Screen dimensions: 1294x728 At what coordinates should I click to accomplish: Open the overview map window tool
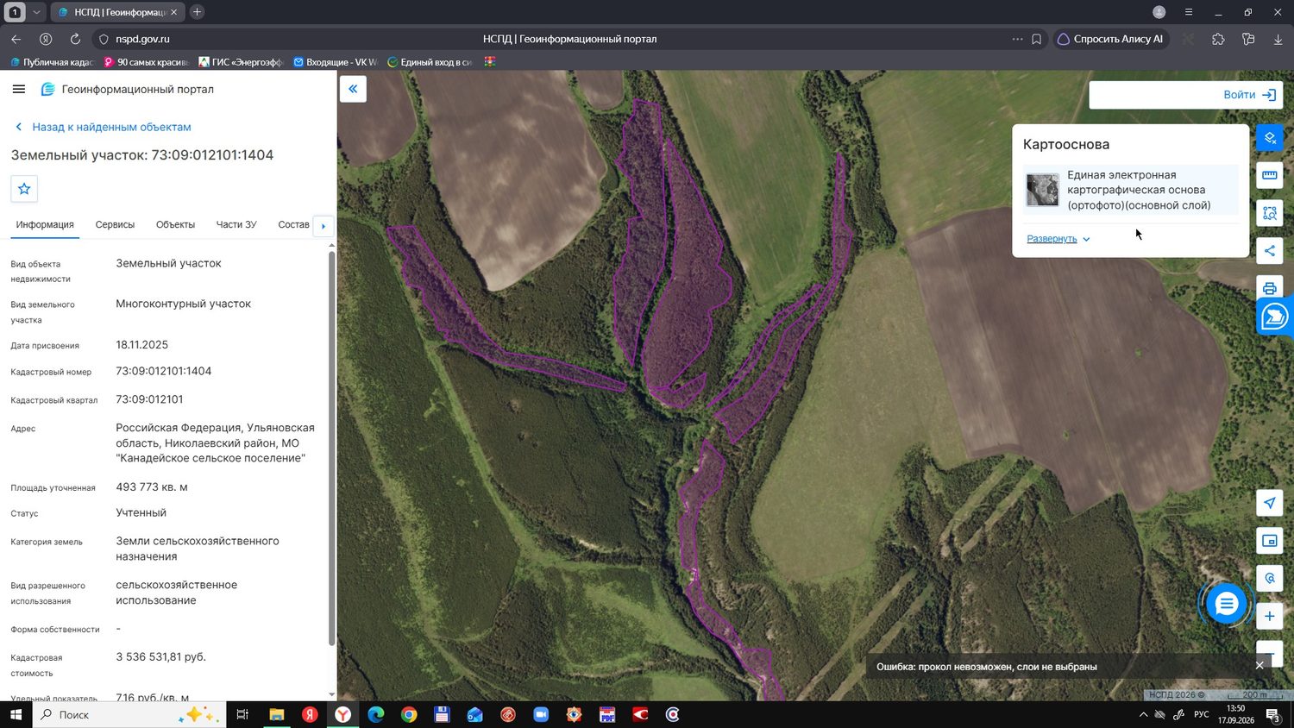pyautogui.click(x=1270, y=541)
